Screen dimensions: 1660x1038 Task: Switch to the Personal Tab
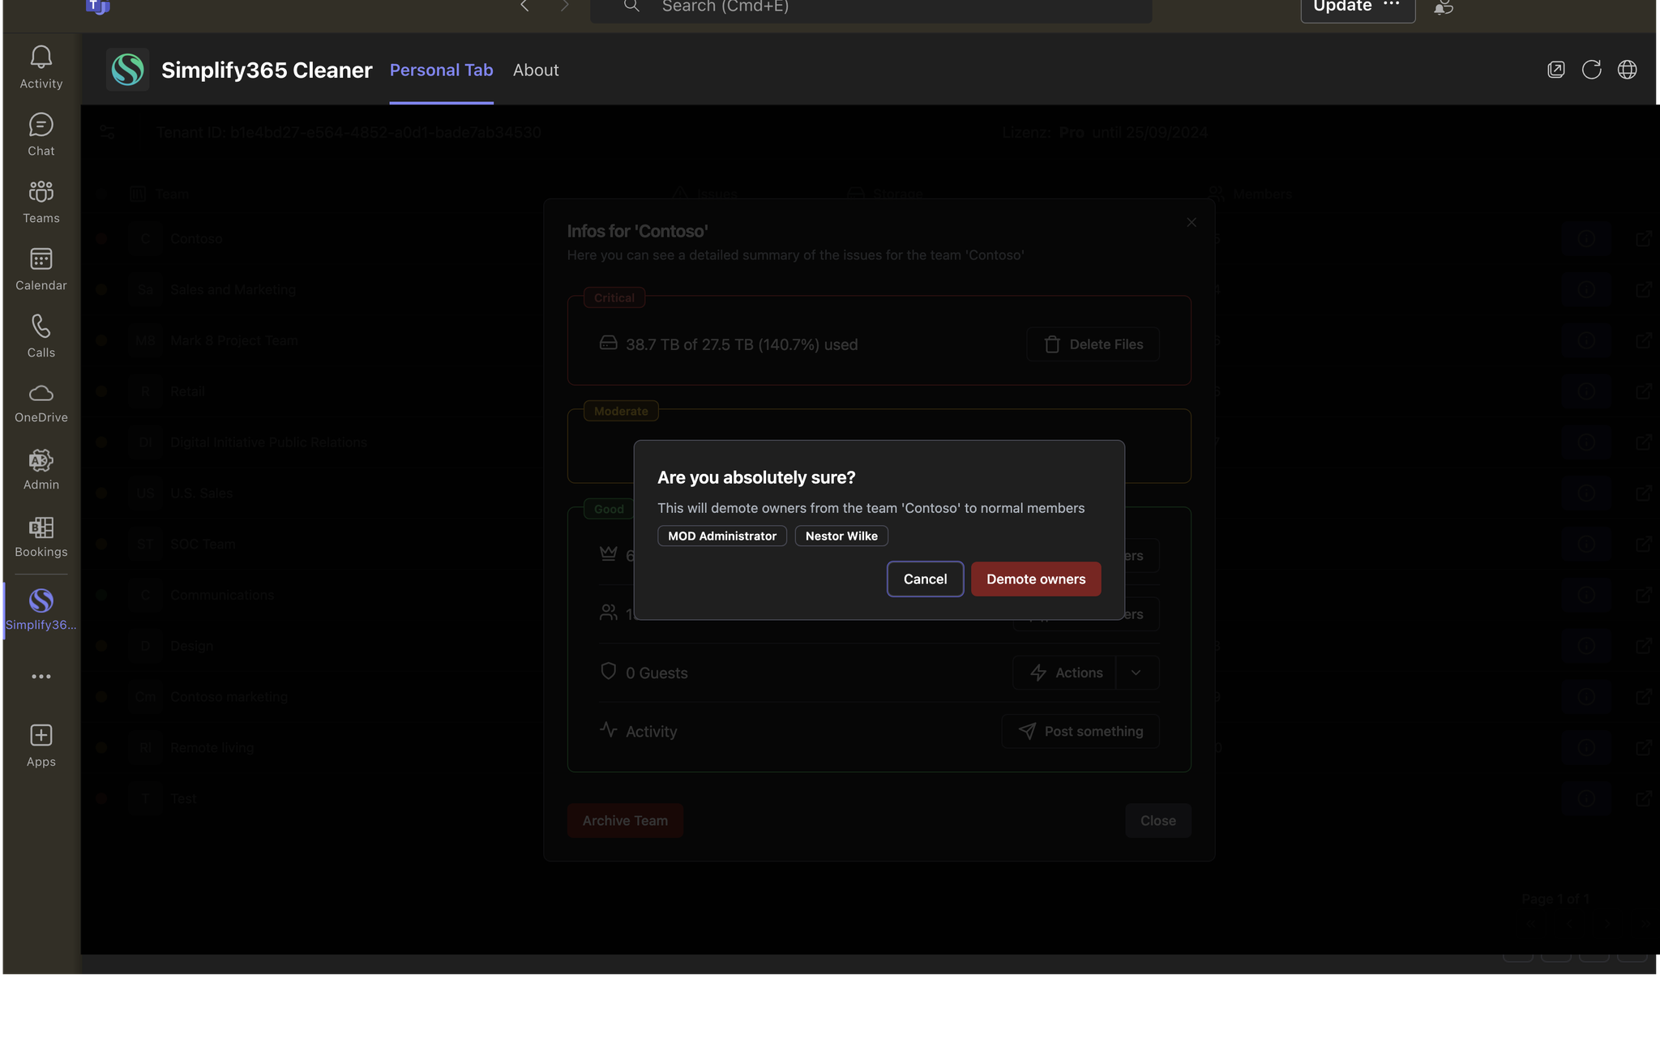tap(442, 70)
